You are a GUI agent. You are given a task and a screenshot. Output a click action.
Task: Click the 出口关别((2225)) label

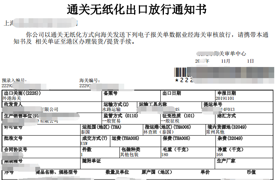22,93
